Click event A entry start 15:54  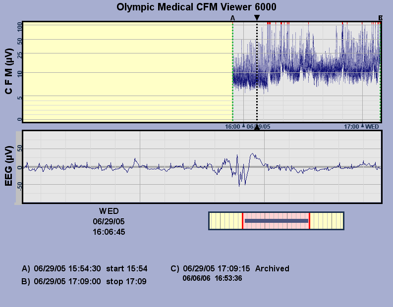click(84, 269)
